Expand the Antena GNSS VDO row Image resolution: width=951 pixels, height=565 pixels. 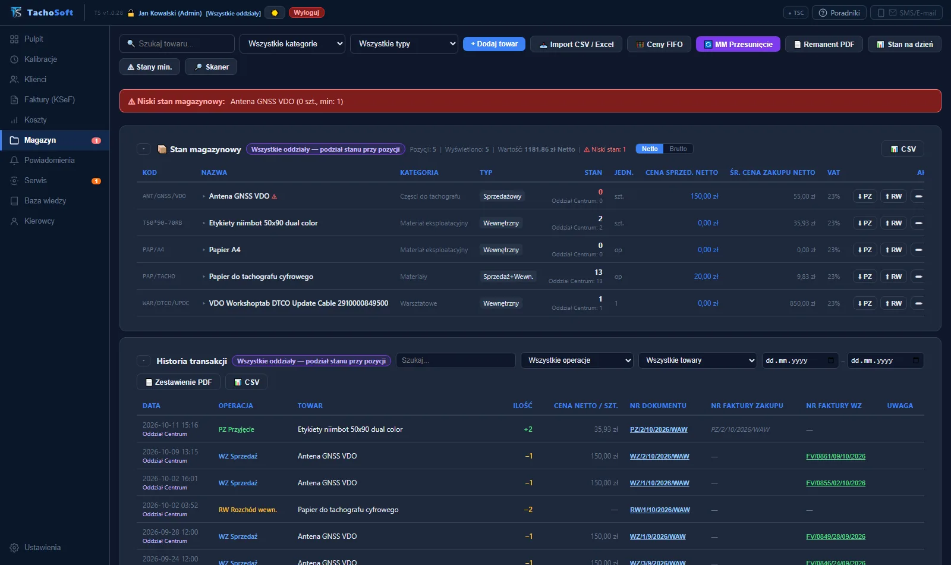(204, 196)
